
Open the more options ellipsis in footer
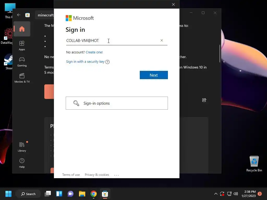(116, 175)
